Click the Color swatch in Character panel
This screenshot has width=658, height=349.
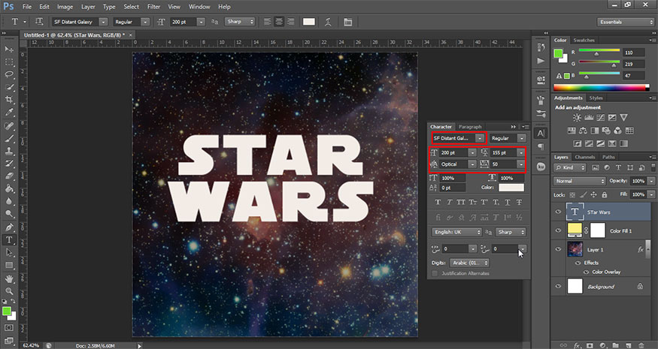tap(511, 188)
